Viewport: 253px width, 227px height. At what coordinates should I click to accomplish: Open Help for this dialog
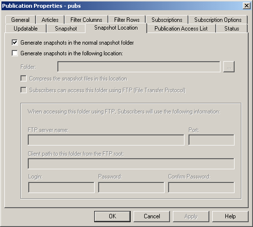click(x=230, y=216)
